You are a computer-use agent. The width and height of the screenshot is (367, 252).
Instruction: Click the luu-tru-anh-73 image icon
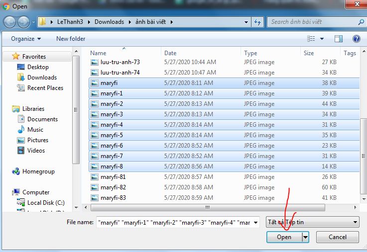(95, 62)
